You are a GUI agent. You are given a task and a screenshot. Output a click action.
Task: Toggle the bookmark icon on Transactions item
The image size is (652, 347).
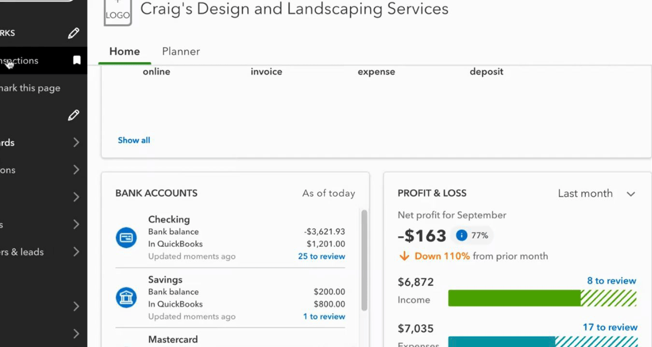click(77, 60)
